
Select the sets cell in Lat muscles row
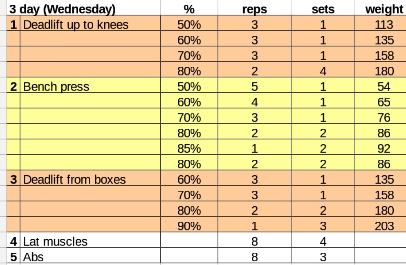pyautogui.click(x=323, y=242)
